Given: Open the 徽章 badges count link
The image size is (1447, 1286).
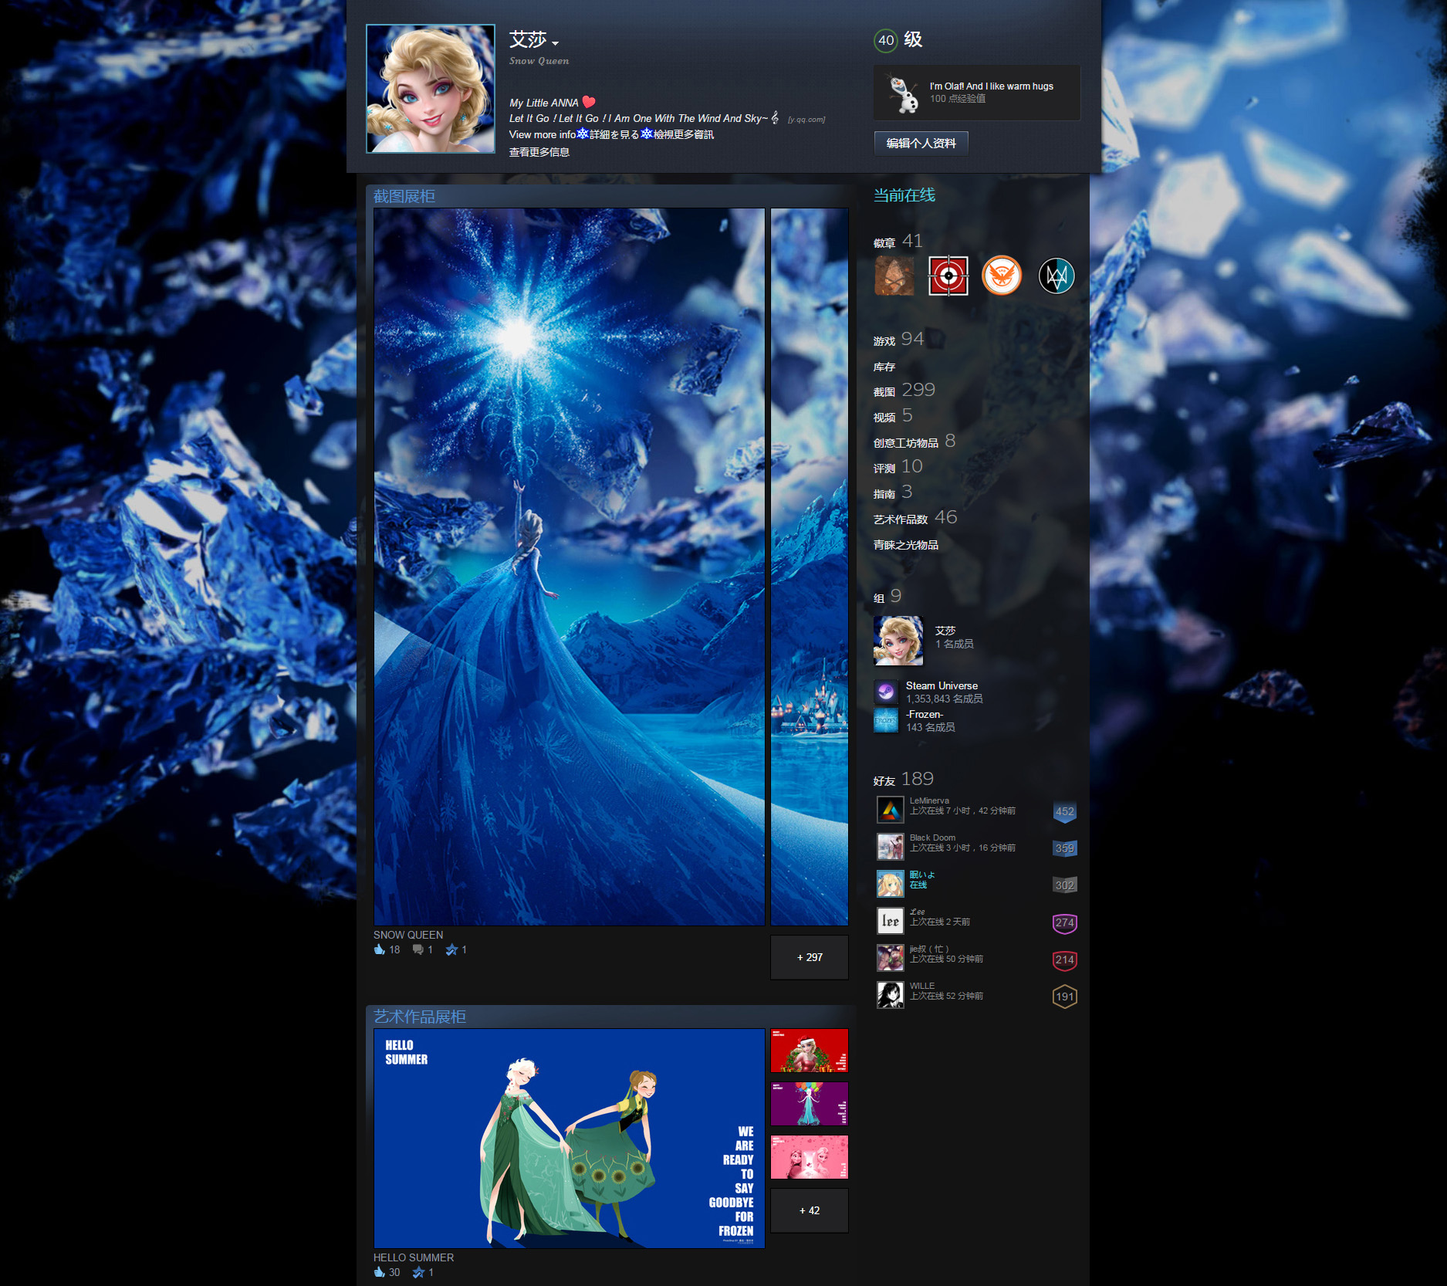Looking at the screenshot, I should click(898, 242).
